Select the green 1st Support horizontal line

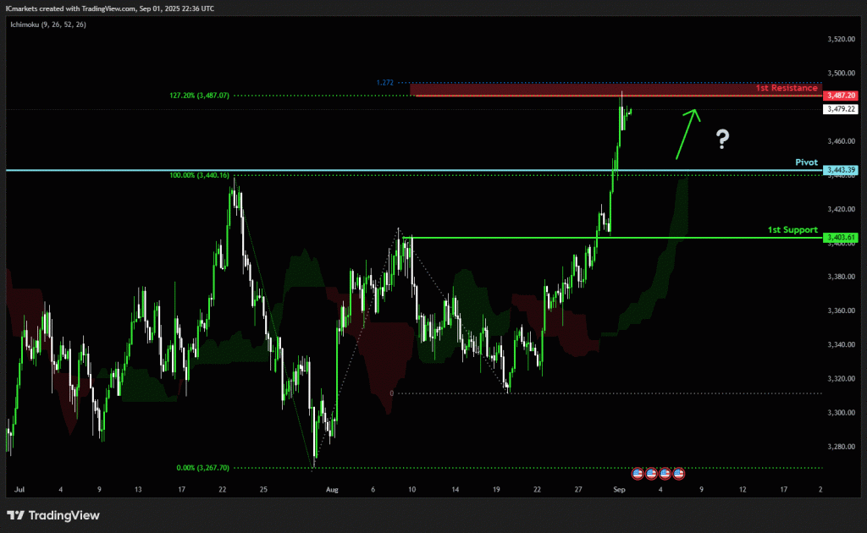tap(613, 238)
